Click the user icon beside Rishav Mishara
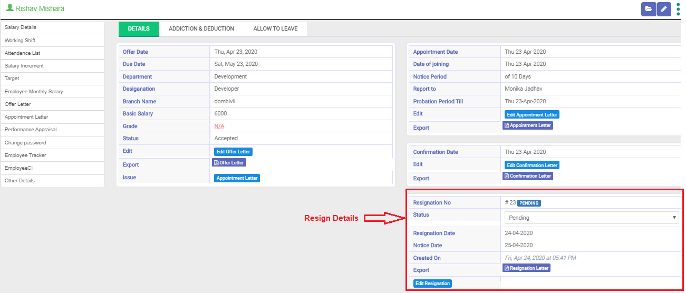 click(x=9, y=8)
